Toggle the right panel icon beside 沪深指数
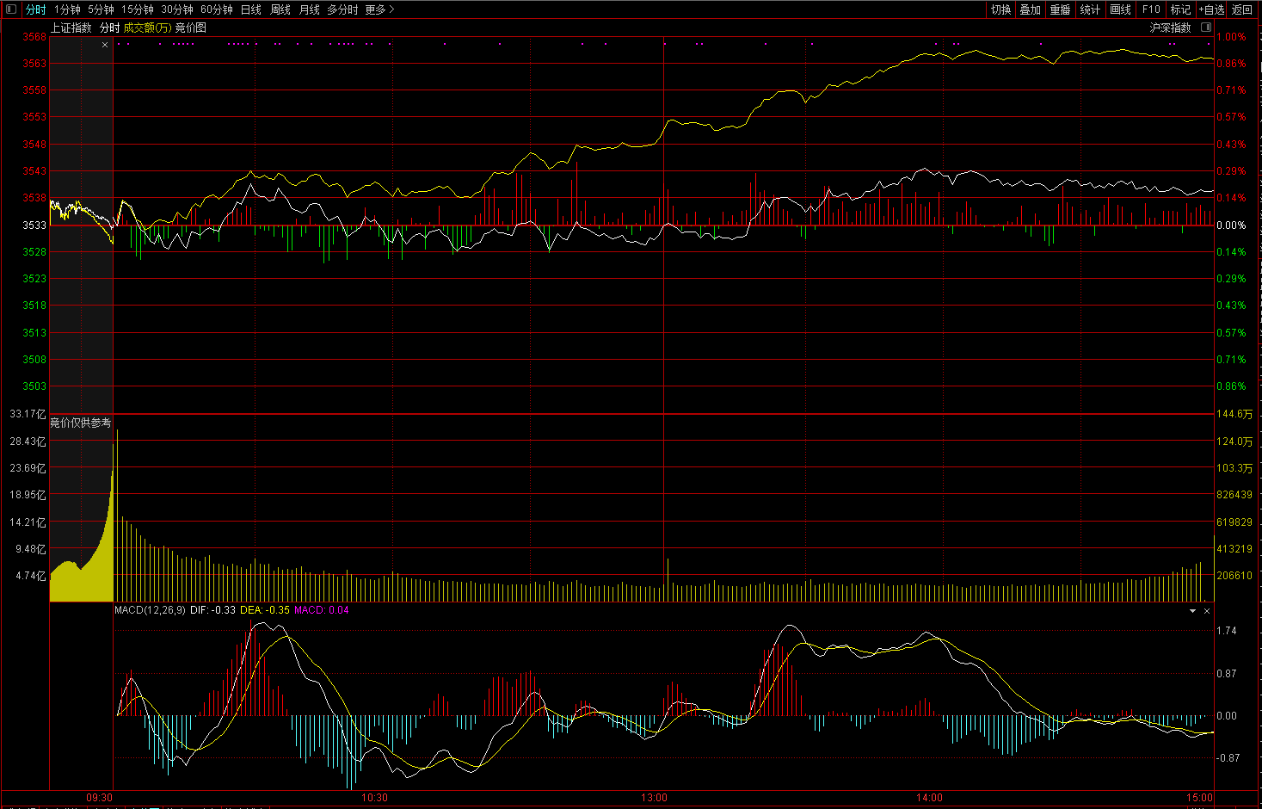The height and width of the screenshot is (809, 1262). point(1206,28)
